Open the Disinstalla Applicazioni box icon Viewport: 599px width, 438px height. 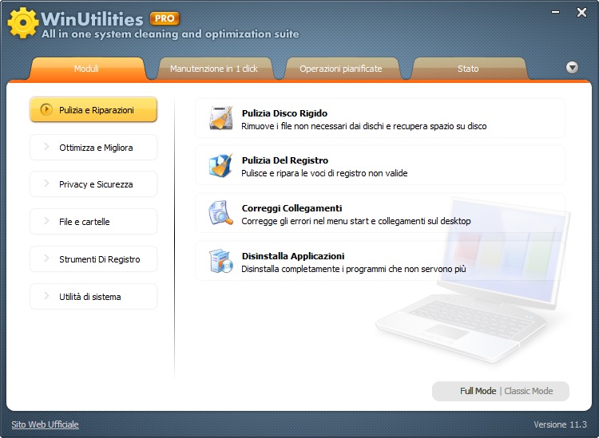[221, 261]
